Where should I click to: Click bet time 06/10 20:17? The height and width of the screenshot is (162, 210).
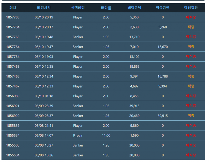coord(44,27)
